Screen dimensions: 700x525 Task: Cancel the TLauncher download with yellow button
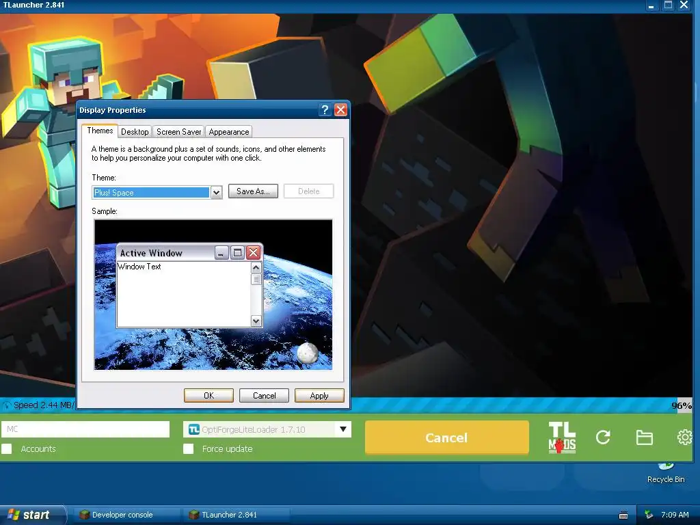tap(447, 437)
